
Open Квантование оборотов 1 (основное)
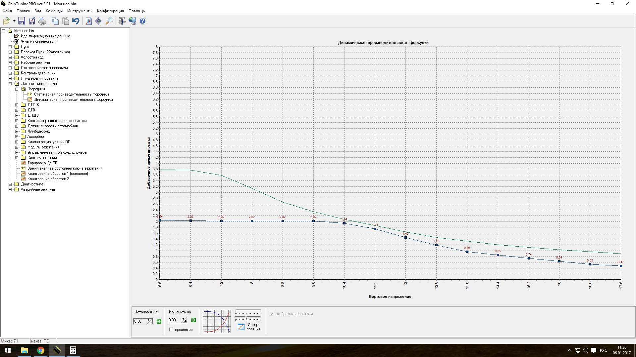(58, 174)
